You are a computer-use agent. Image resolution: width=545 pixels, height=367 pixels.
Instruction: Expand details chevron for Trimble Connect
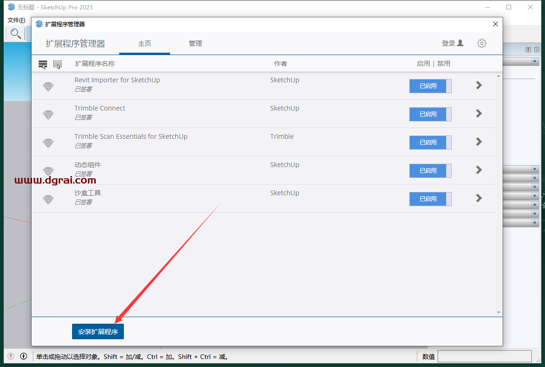[x=479, y=113]
